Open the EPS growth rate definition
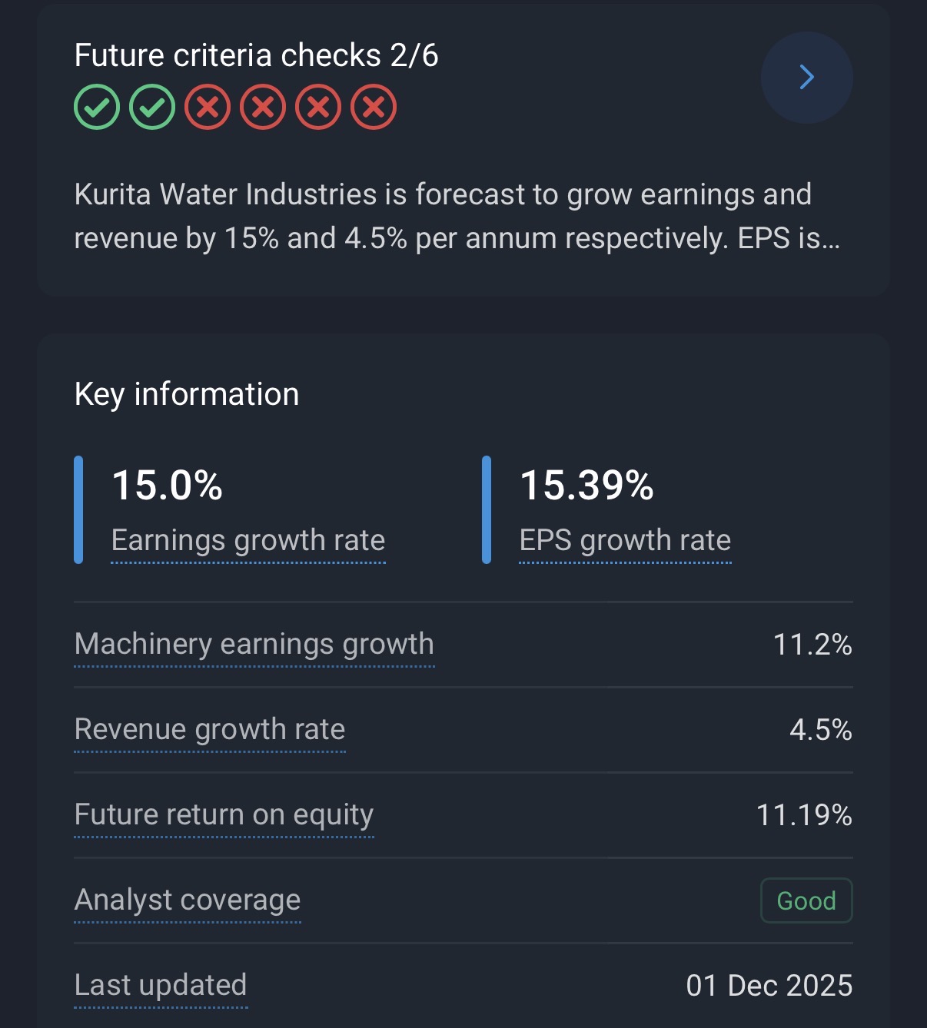 (625, 540)
